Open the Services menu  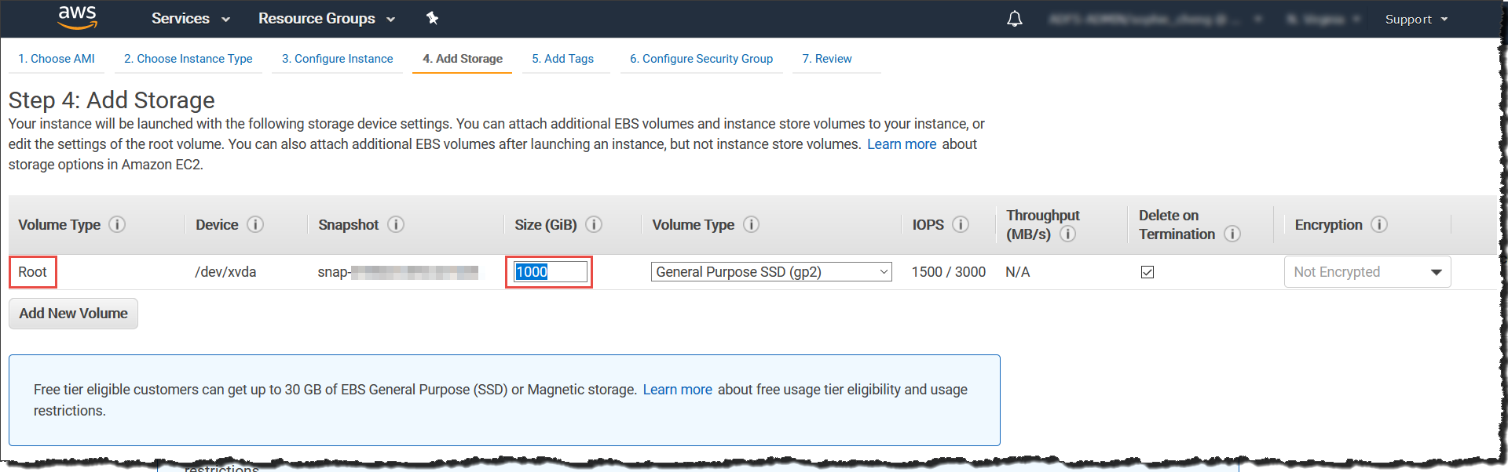coord(190,19)
